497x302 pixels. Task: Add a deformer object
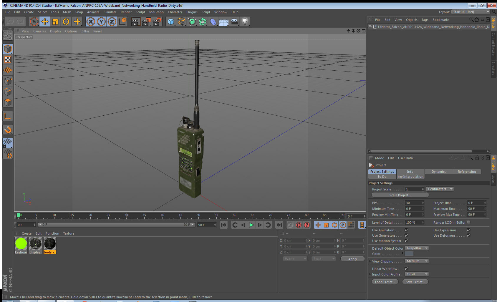[213, 21]
